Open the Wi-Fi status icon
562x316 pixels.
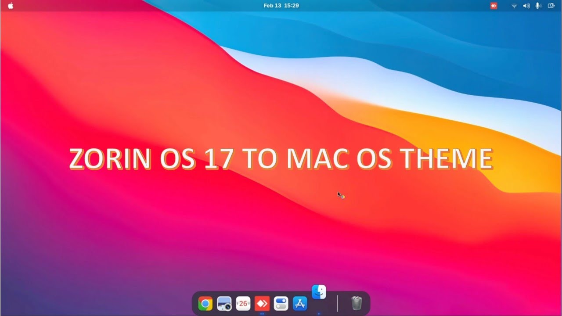coord(514,6)
